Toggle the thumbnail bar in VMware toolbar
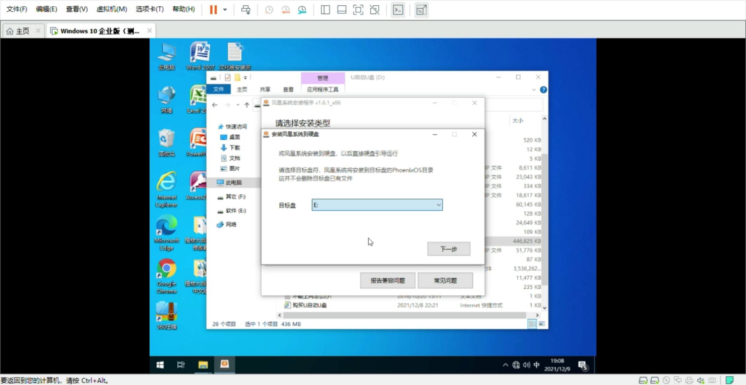Screen dimensions: 746x385 (x=342, y=10)
